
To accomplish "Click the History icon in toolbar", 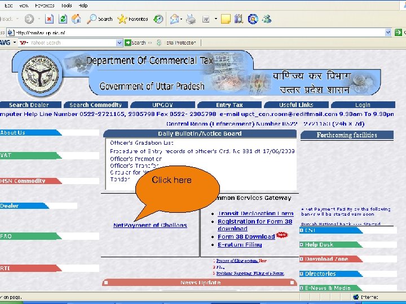I will coord(158,19).
